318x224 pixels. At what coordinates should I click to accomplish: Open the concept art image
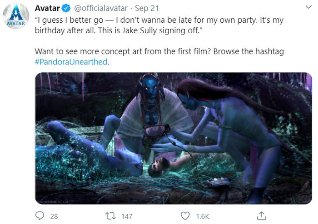tap(173, 138)
